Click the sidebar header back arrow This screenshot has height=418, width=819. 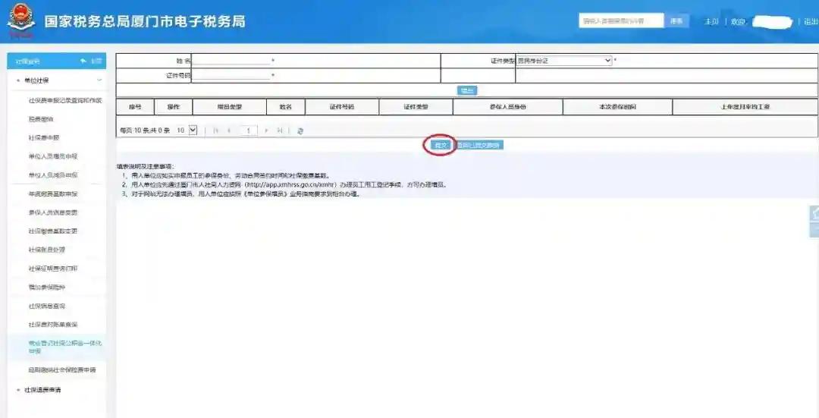click(83, 61)
